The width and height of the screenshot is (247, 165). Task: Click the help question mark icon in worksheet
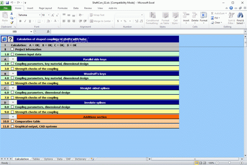click(11, 39)
